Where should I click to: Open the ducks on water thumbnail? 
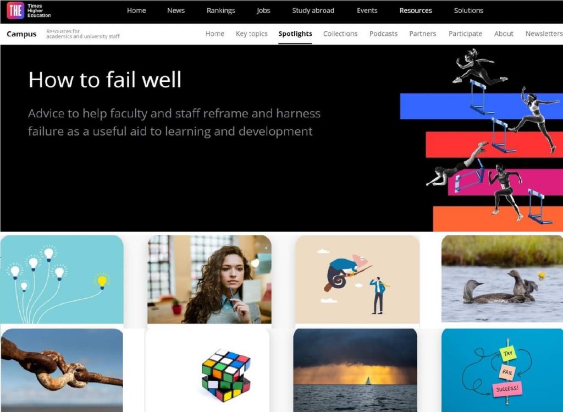click(x=502, y=279)
